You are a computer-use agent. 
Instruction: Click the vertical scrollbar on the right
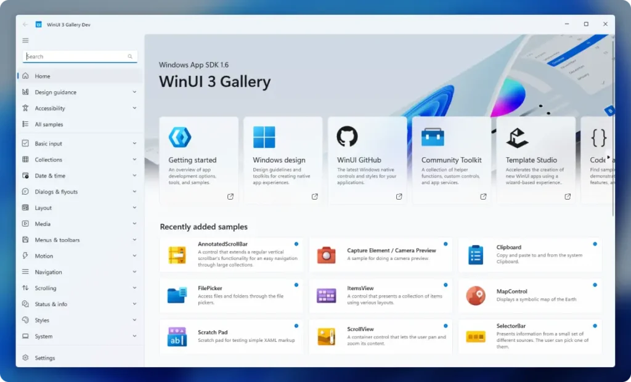(x=613, y=127)
